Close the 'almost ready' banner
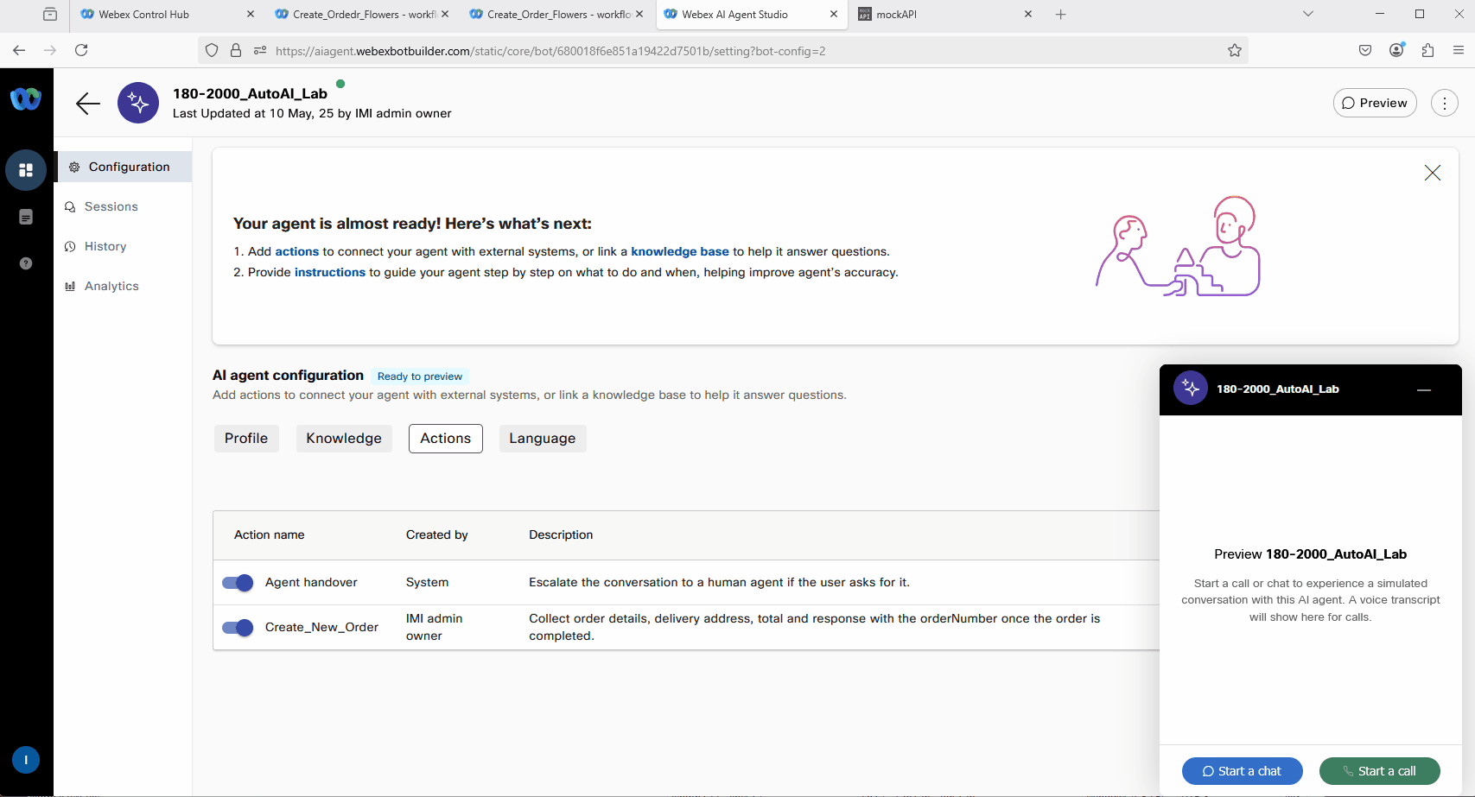The width and height of the screenshot is (1475, 797). pyautogui.click(x=1432, y=173)
